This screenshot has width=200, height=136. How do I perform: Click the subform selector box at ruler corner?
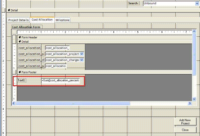coord(14,32)
